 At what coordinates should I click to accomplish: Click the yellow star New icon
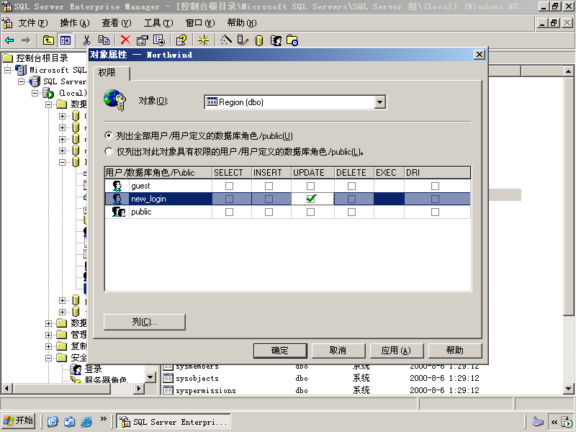203,40
